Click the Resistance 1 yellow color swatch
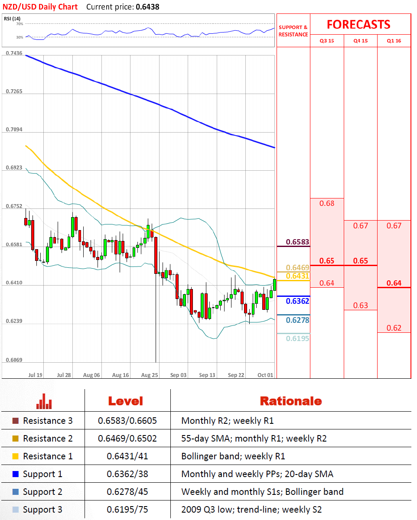This screenshot has width=417, height=520. (x=16, y=456)
